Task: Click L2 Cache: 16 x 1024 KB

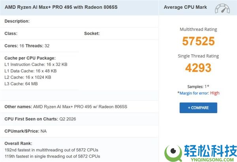Action: tap(28, 77)
